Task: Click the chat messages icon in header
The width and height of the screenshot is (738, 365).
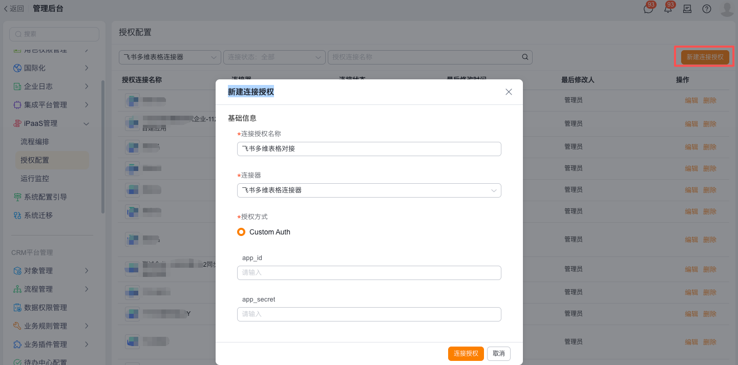Action: [648, 9]
